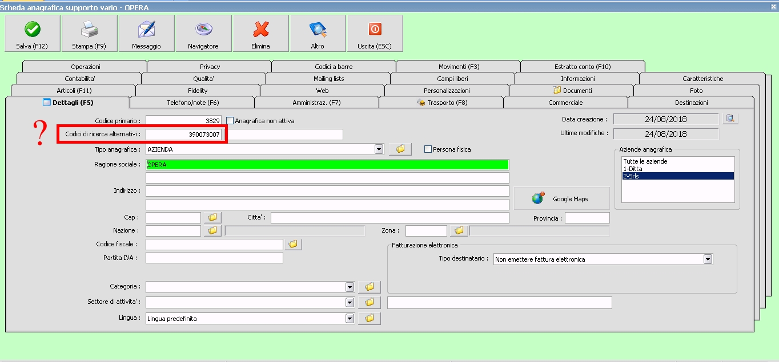The image size is (779, 362).
Task: Open the Privacy tab
Action: [x=210, y=67]
